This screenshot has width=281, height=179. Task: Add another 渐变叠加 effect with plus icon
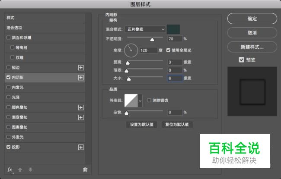click(81, 117)
